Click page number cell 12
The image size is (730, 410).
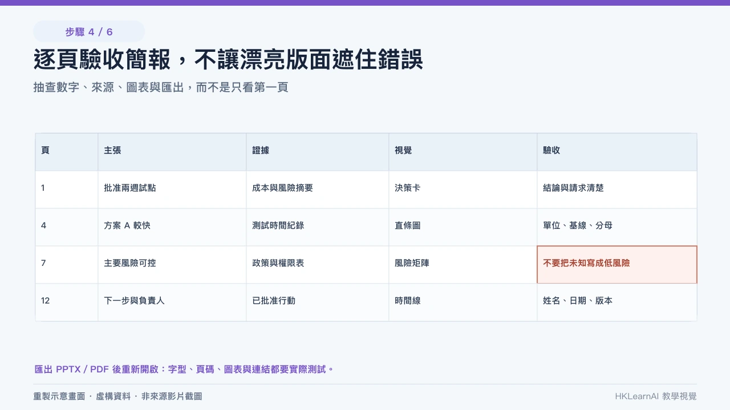(67, 302)
